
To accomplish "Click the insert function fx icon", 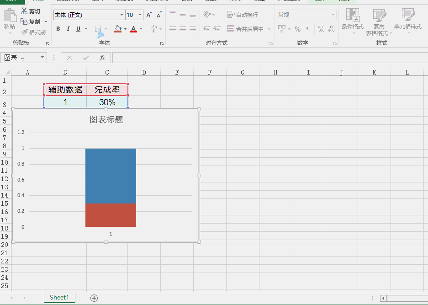I will pos(102,58).
